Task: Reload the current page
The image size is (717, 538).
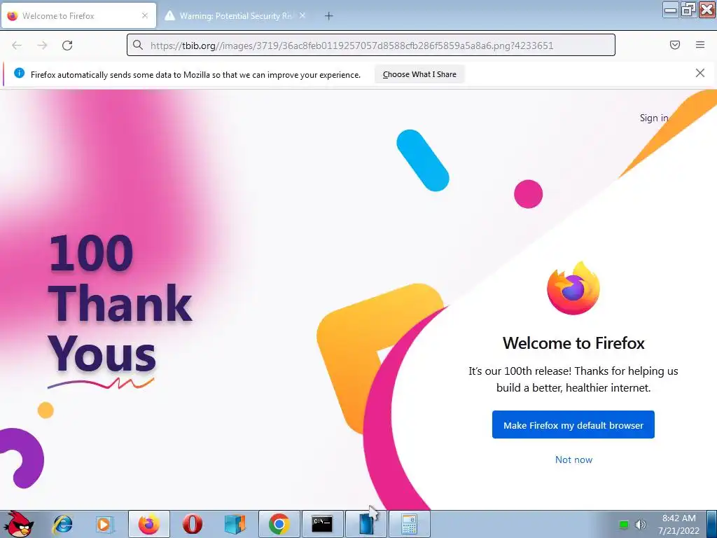Action: point(67,46)
